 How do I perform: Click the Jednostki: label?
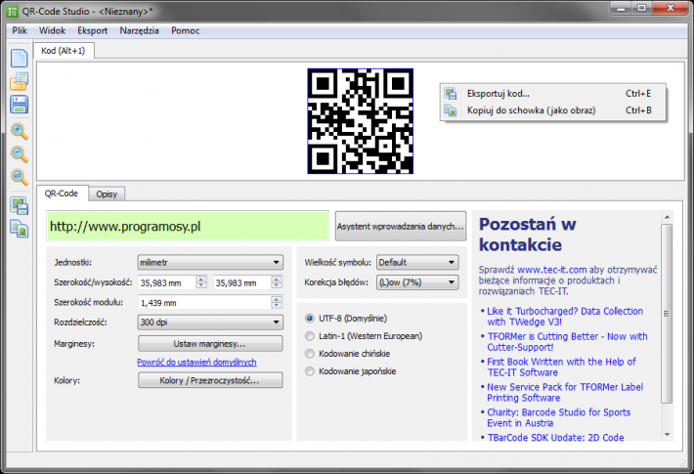(72, 263)
